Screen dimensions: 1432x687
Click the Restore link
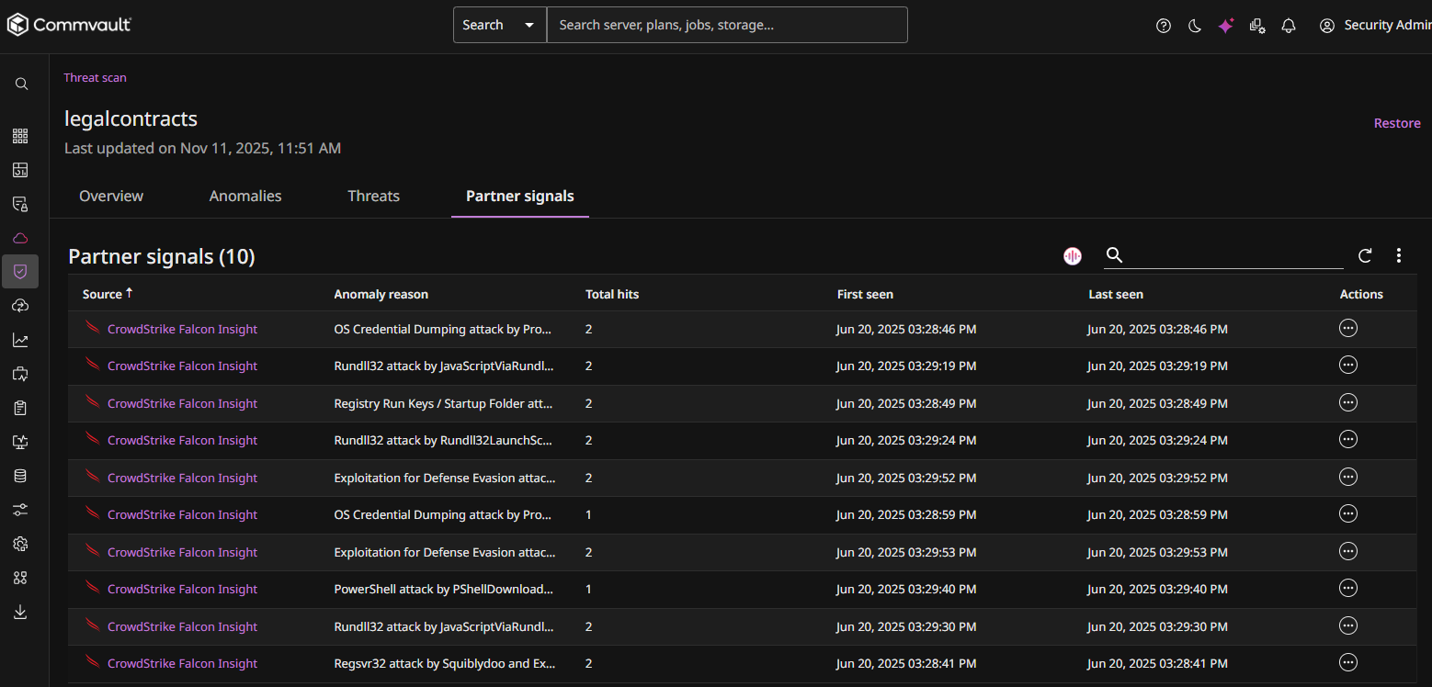coord(1397,123)
